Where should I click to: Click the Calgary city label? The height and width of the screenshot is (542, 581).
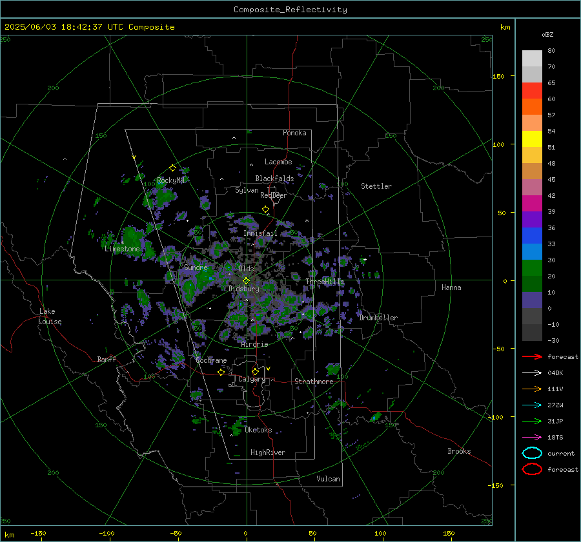pos(252,379)
